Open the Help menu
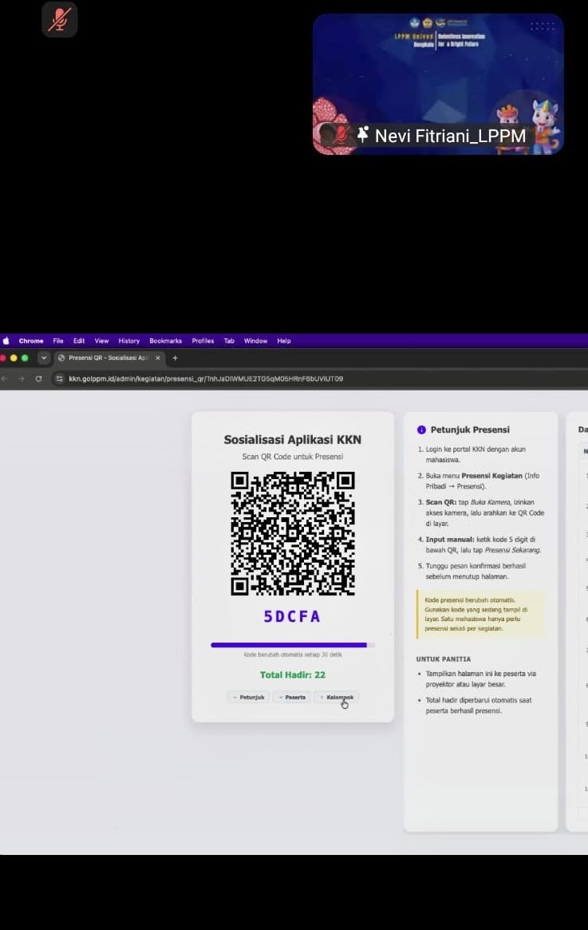The height and width of the screenshot is (930, 588). pyautogui.click(x=284, y=341)
